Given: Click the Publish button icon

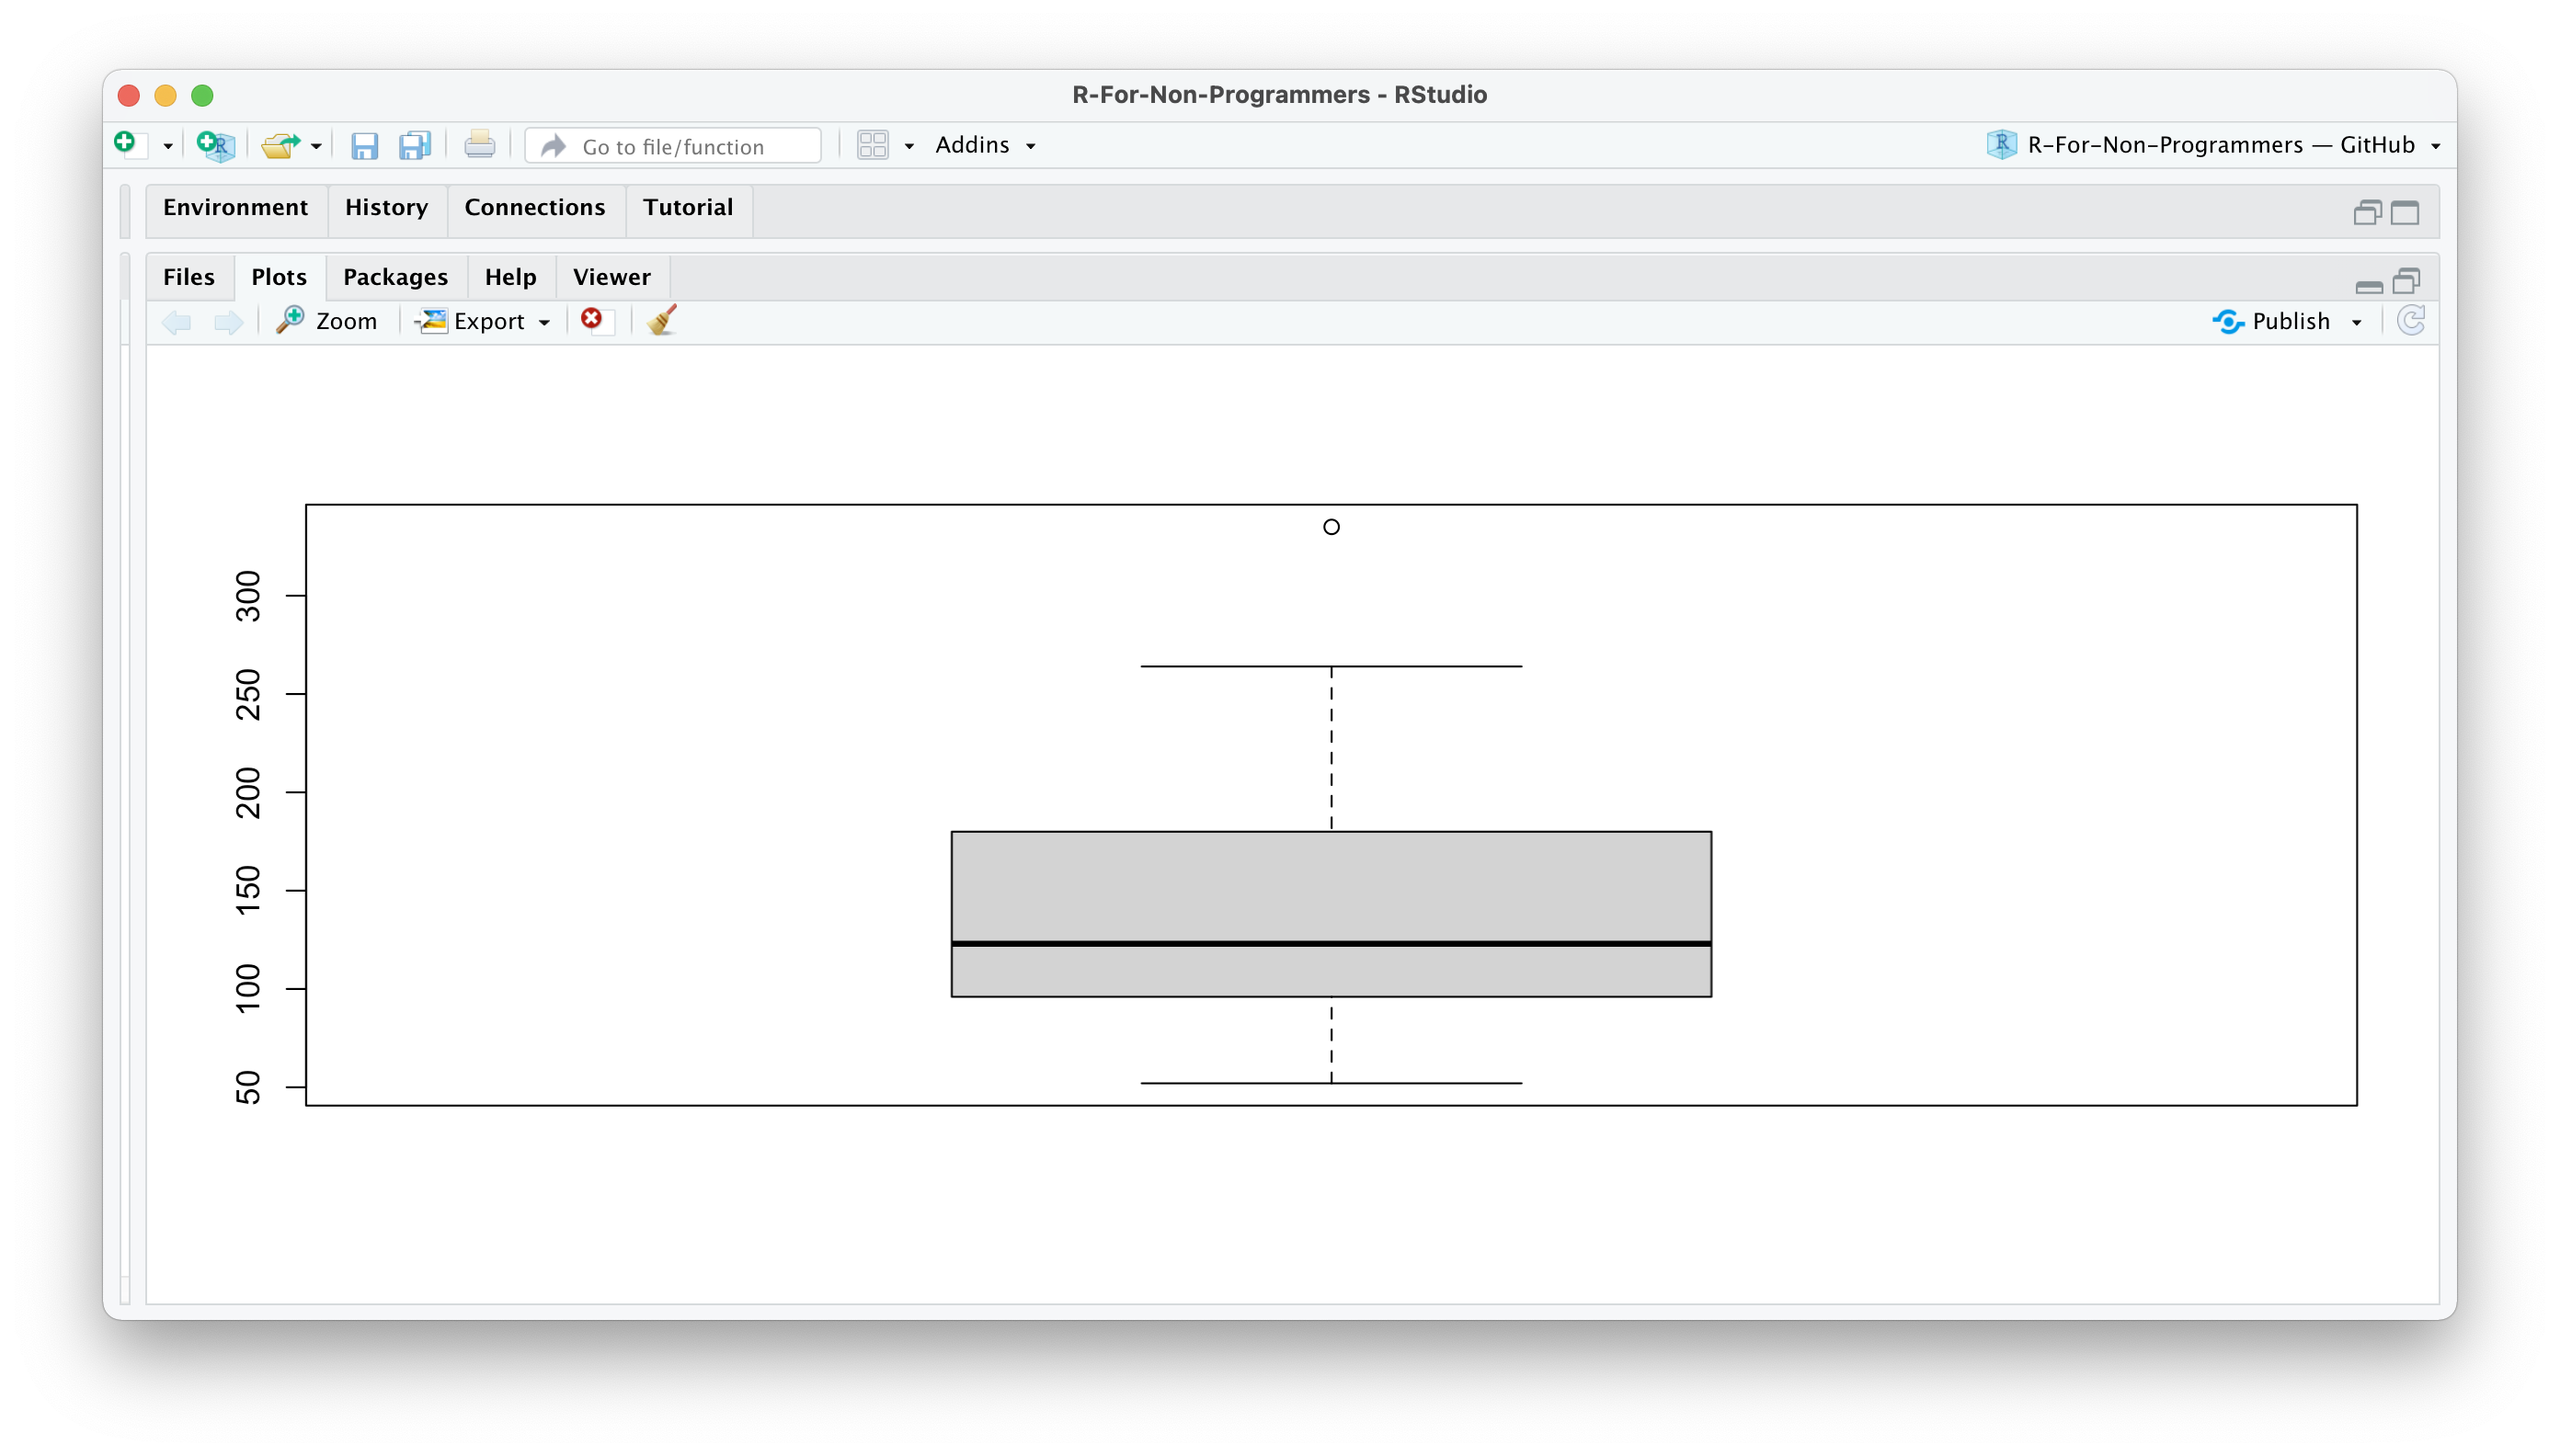Looking at the screenshot, I should tap(2228, 320).
